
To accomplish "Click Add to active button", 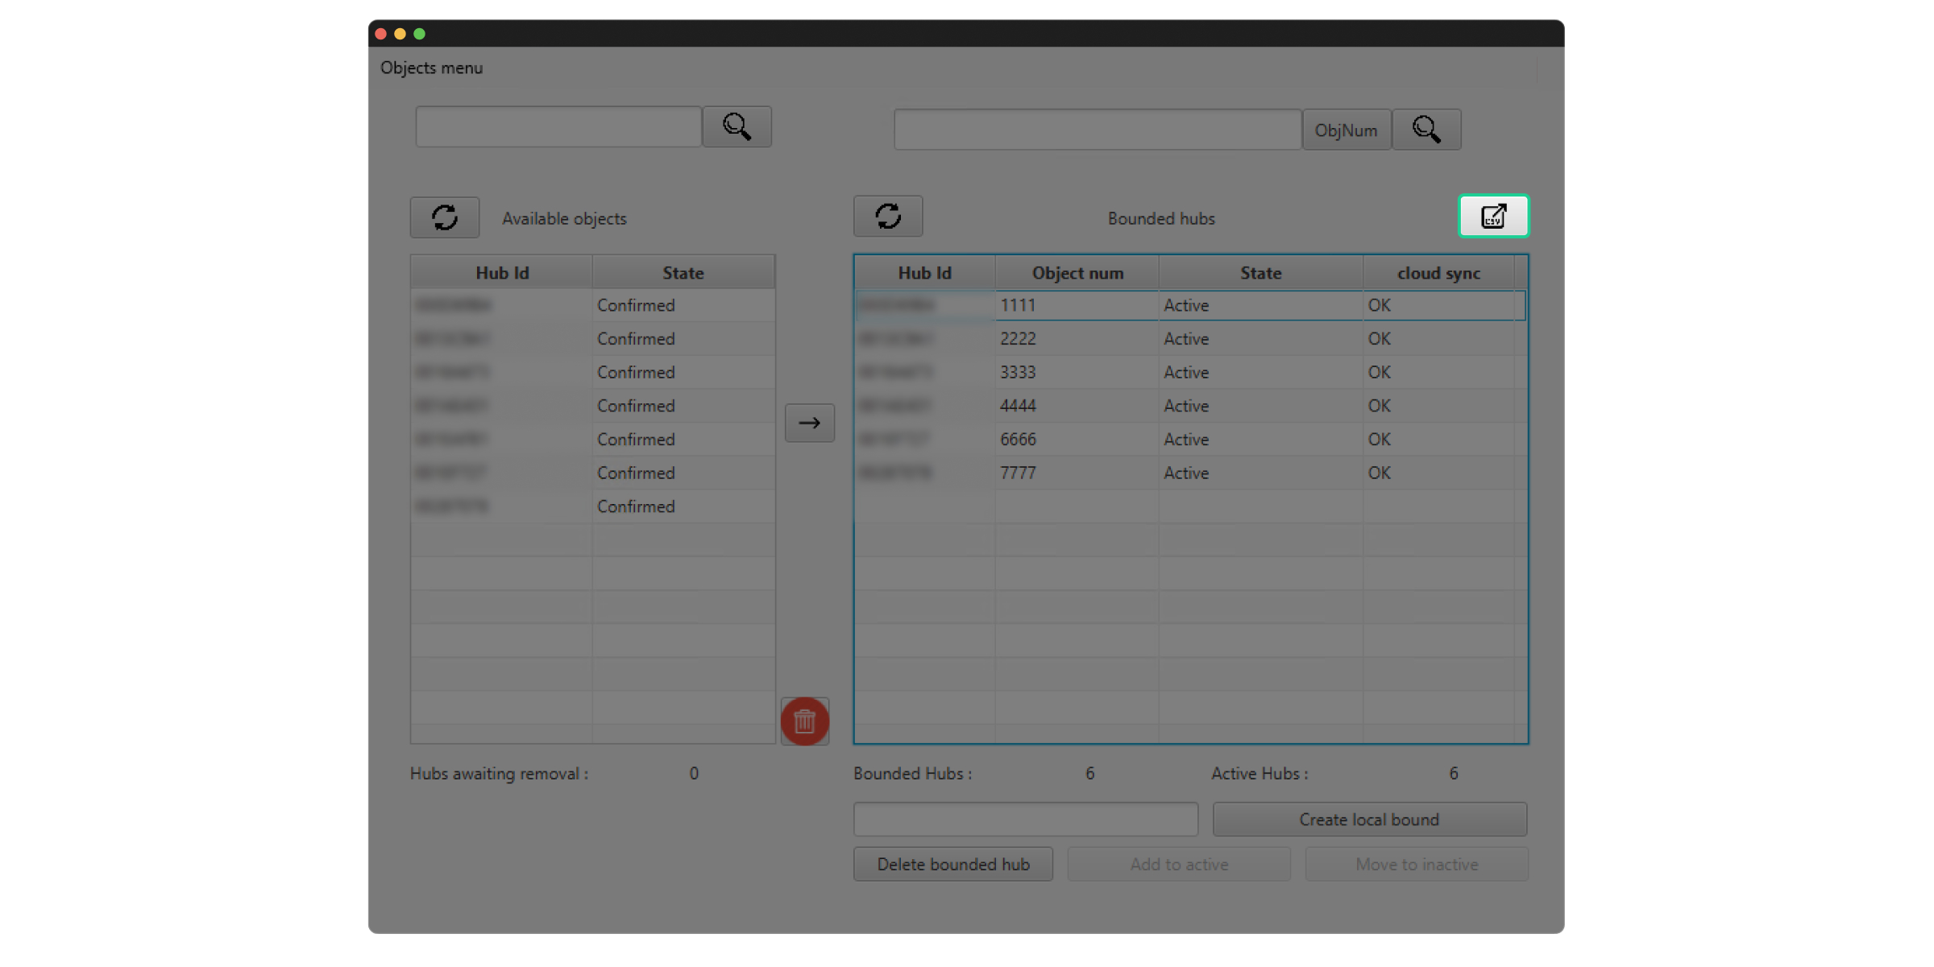I will click(1179, 864).
